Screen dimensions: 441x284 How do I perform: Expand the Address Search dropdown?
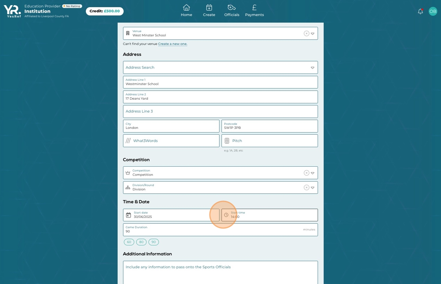[x=313, y=67]
